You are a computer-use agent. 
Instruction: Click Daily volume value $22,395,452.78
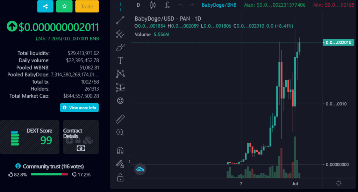pos(83,60)
